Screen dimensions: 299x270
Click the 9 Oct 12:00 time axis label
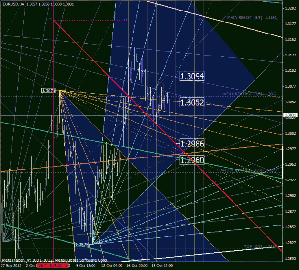(x=86, y=266)
